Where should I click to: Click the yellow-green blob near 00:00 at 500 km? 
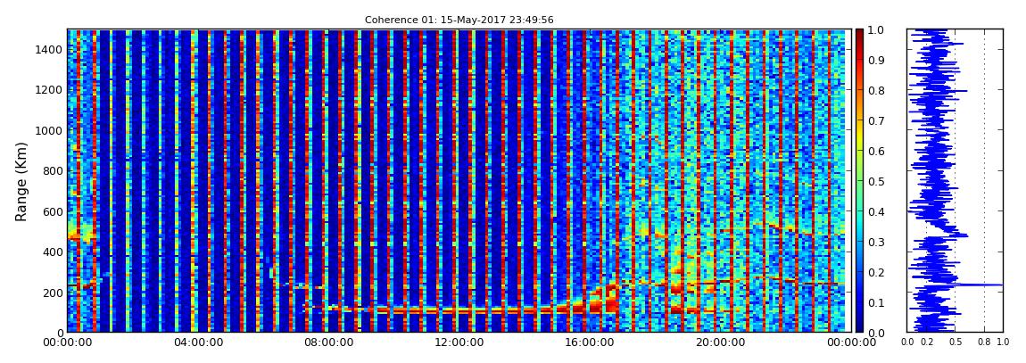point(82,234)
